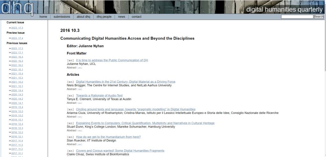Open How do we get to the Humanitarium link
This screenshot has width=326, height=157.
[108, 137]
